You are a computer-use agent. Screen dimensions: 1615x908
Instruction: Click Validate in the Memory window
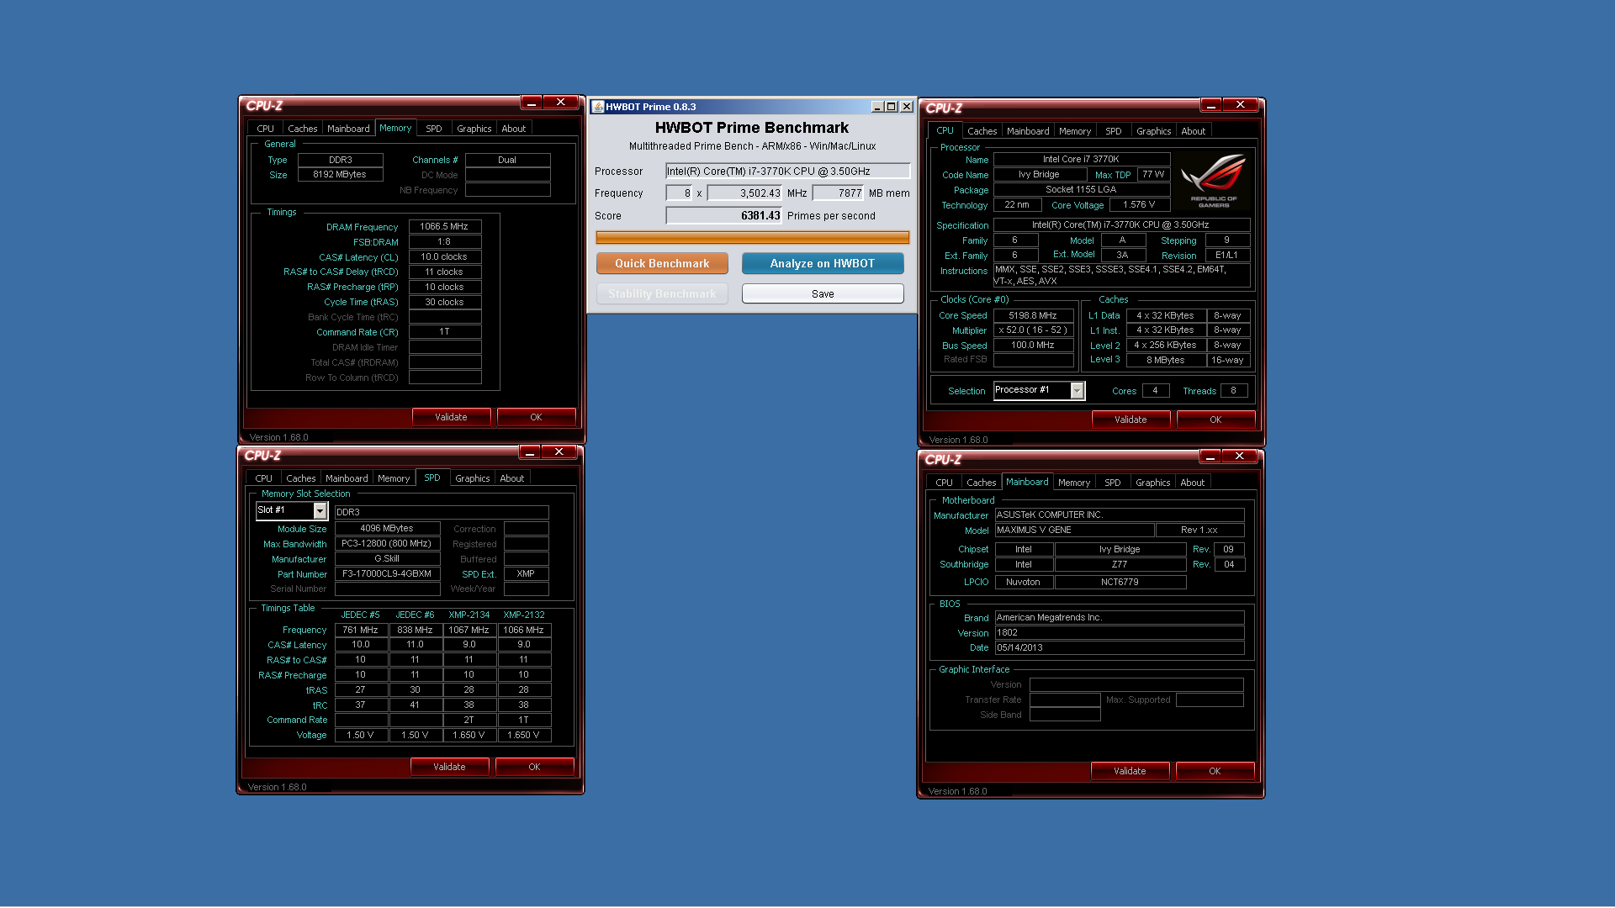[451, 418]
